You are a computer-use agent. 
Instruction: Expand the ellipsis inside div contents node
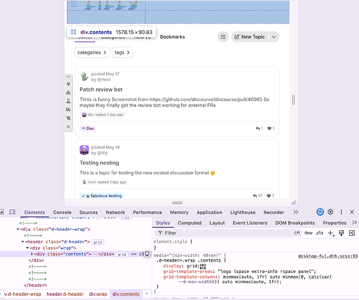point(95,254)
